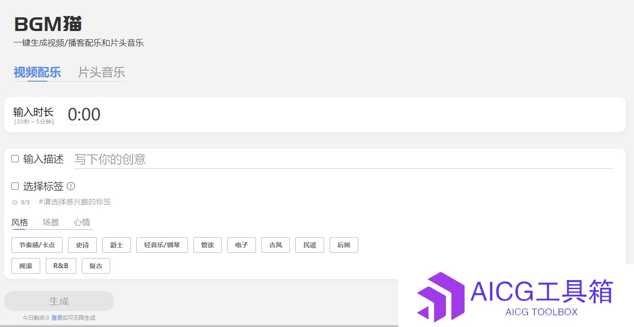
Task: Select the 节奏感/卡点 style tag
Action: pyautogui.click(x=37, y=245)
